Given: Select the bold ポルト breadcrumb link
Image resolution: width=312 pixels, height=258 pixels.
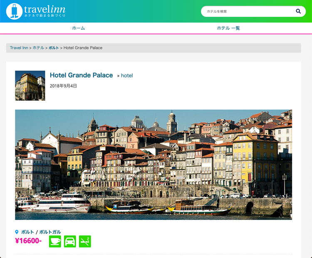Looking at the screenshot, I should point(54,48).
